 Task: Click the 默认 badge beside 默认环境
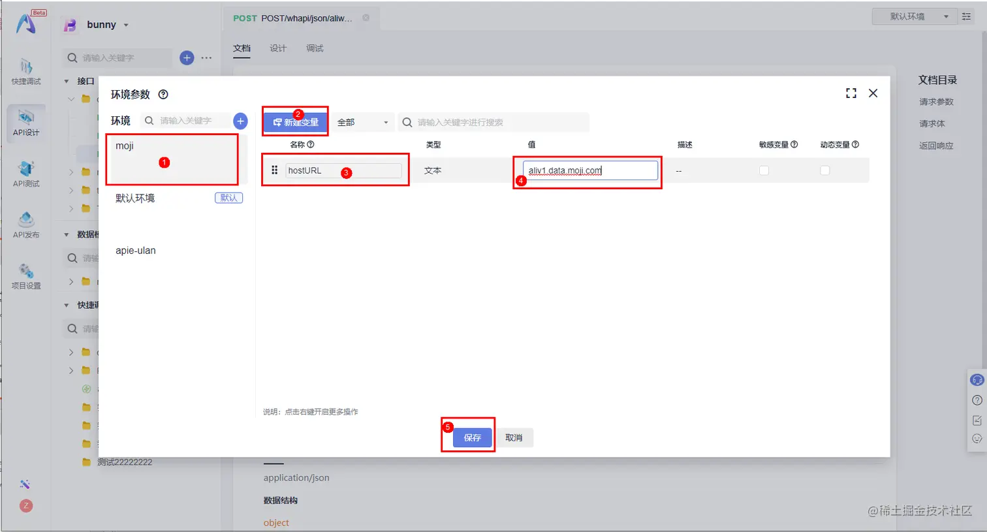[x=228, y=198]
